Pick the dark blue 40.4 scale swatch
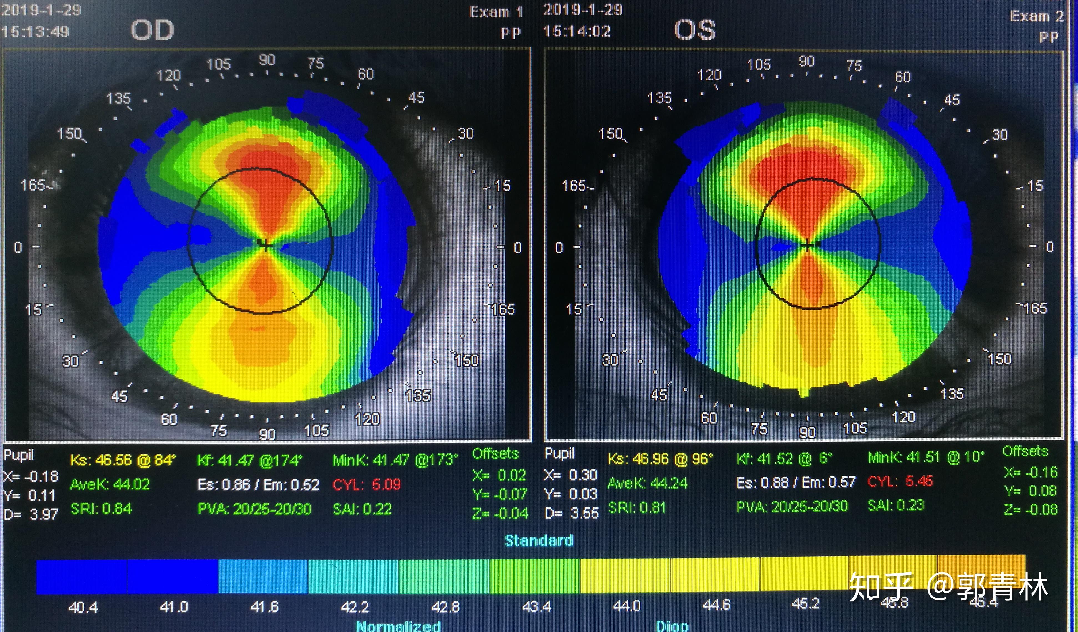The height and width of the screenshot is (632, 1078). [82, 577]
